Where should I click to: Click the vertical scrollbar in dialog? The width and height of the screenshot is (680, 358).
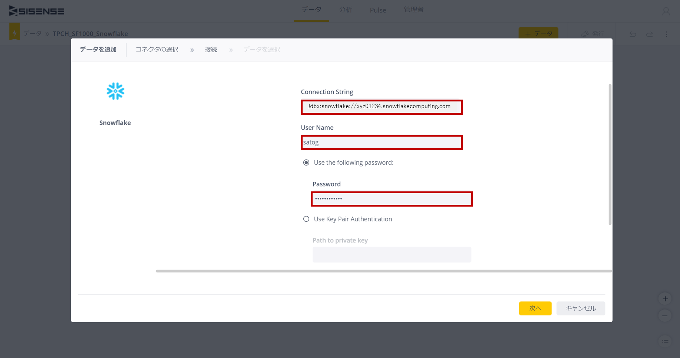tap(610, 154)
